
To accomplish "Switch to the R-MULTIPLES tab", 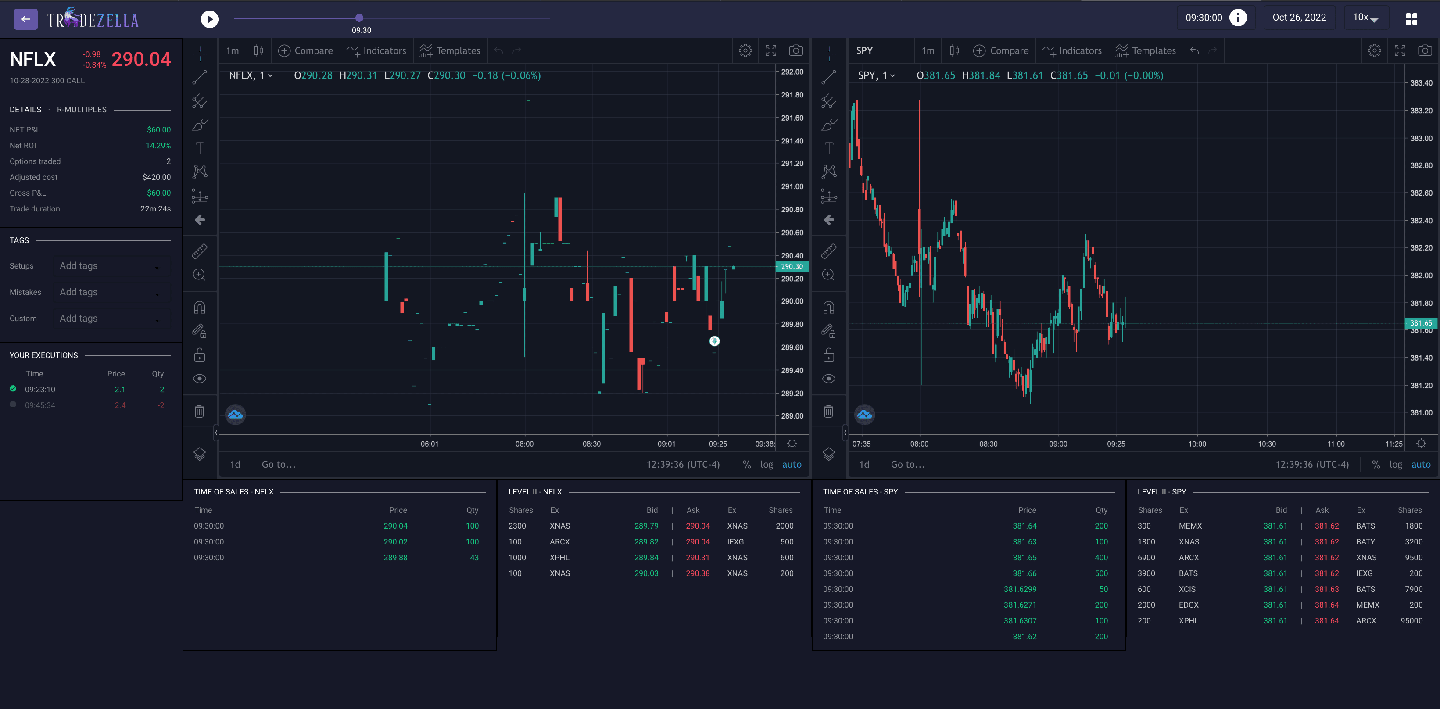I will 82,109.
